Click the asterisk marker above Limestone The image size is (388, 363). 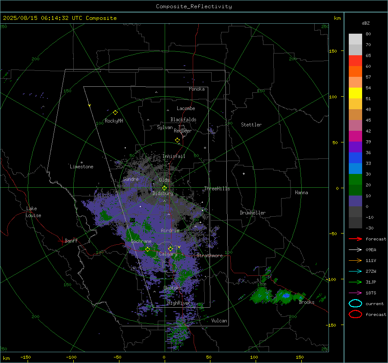pos(81,163)
